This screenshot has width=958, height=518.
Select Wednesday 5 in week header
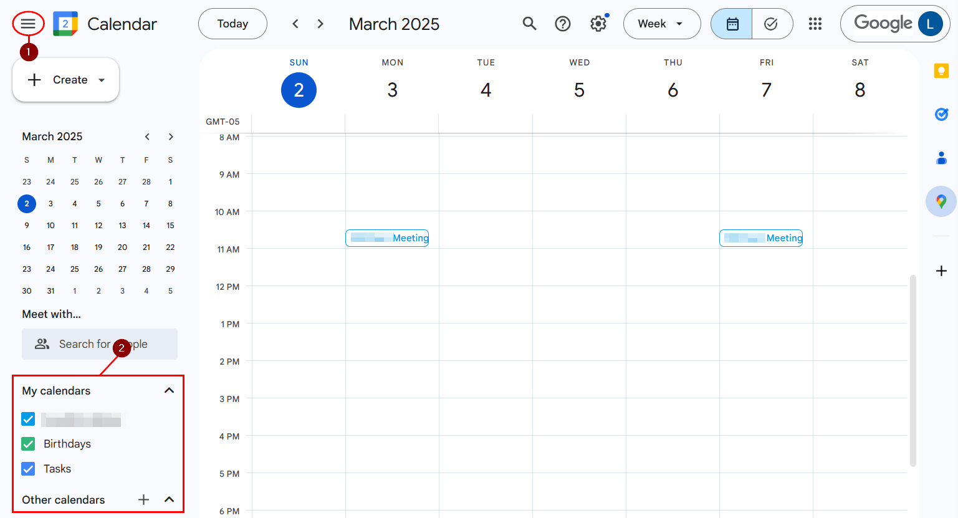click(x=580, y=90)
